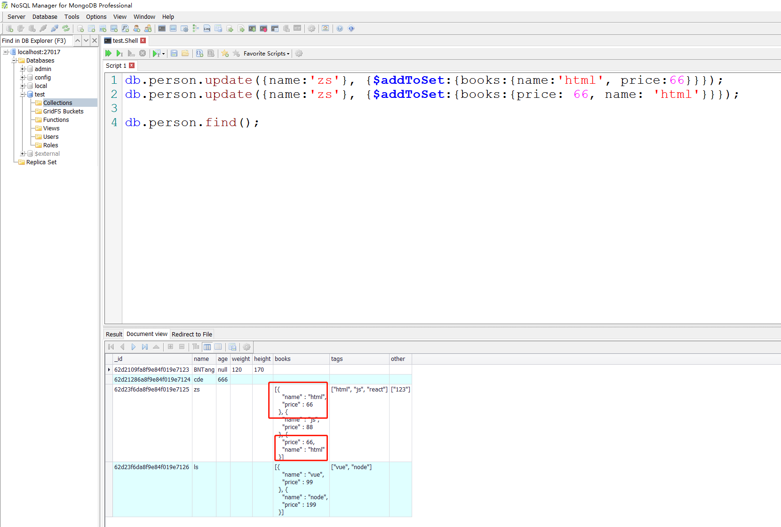
Task: Select Collections in the test database
Action: [x=57, y=103]
